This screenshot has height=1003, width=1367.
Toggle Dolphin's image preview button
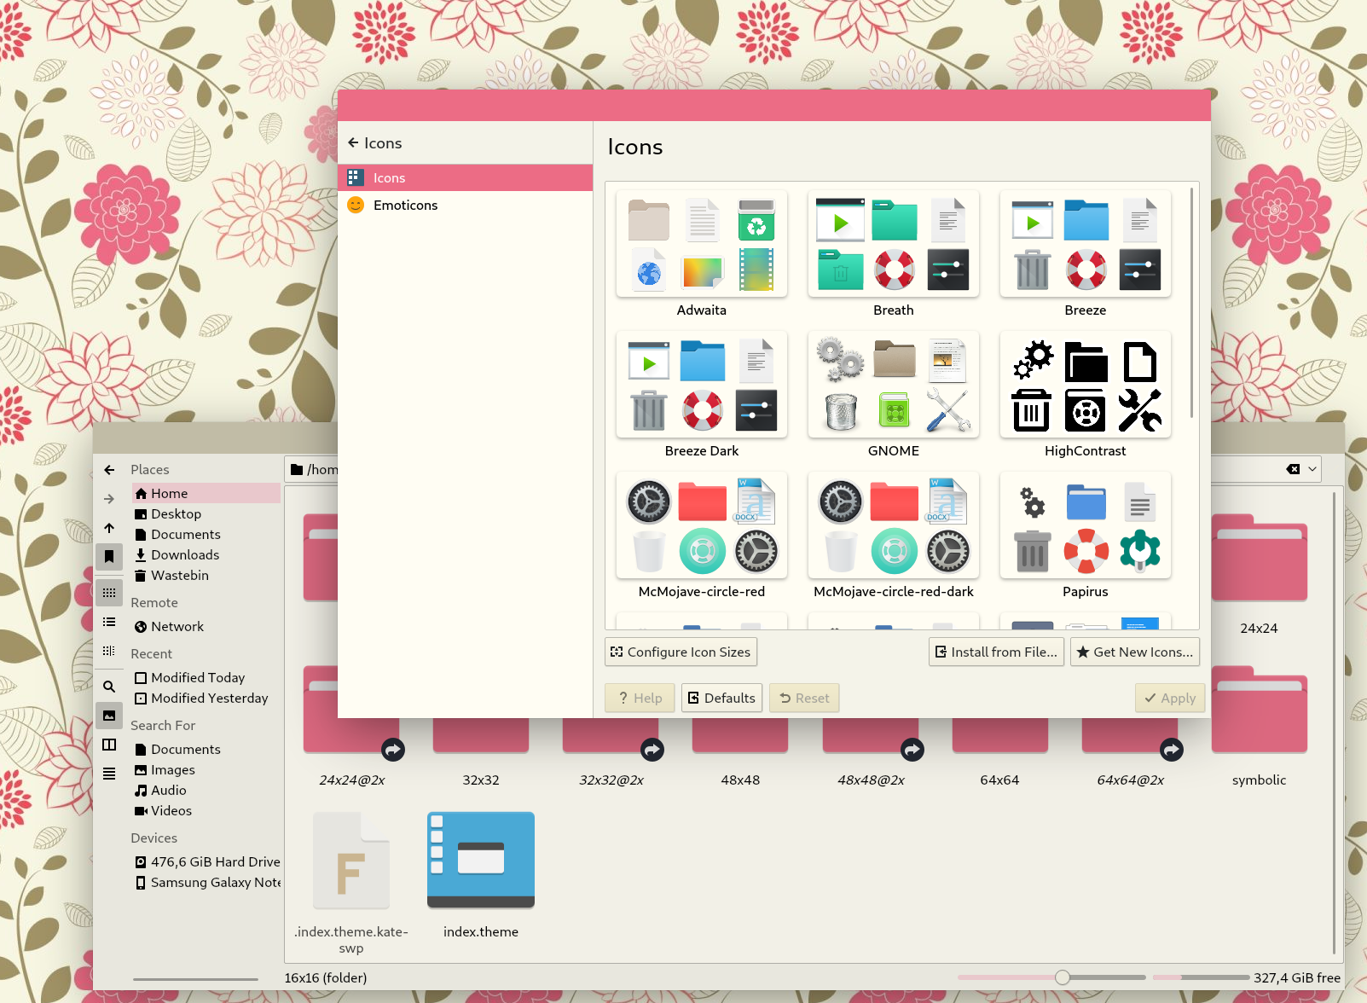point(109,716)
